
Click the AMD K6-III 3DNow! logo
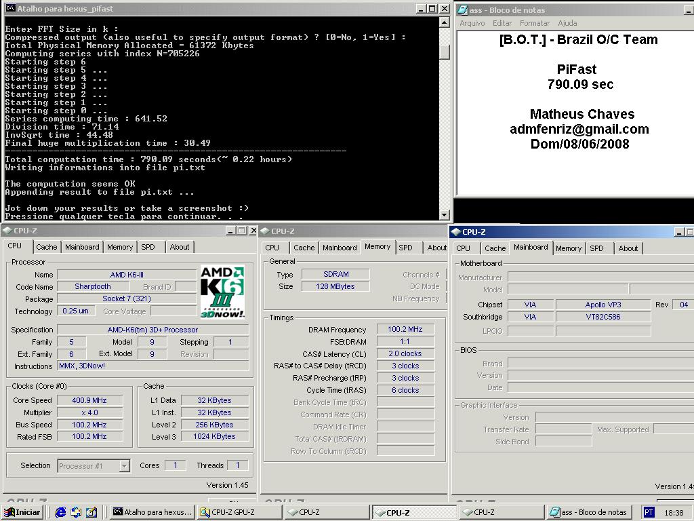tap(222, 292)
